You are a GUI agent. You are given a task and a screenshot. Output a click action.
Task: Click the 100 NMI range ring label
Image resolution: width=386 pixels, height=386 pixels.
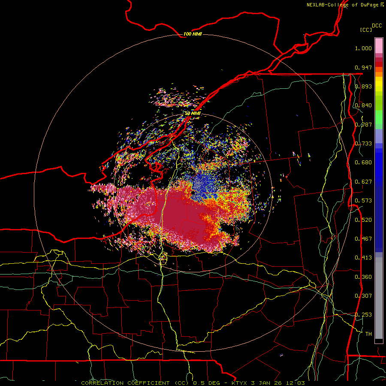pos(193,34)
